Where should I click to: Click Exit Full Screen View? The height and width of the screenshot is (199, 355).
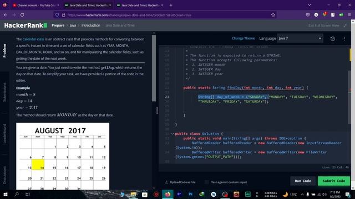[x=324, y=25]
